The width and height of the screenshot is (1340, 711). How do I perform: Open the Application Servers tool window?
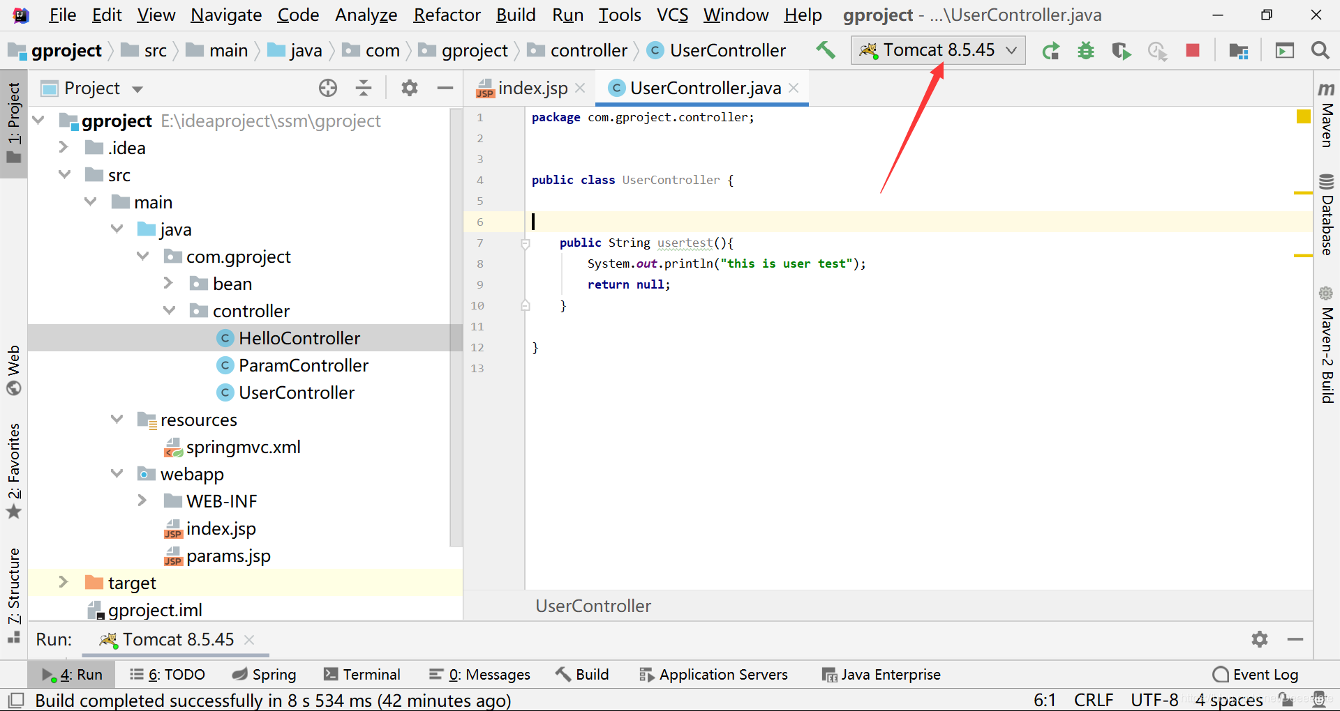point(713,674)
